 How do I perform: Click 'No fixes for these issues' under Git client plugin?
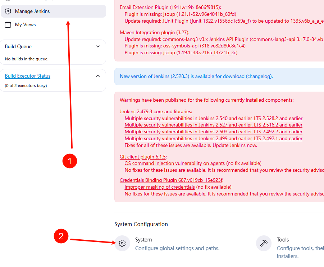[224, 170]
